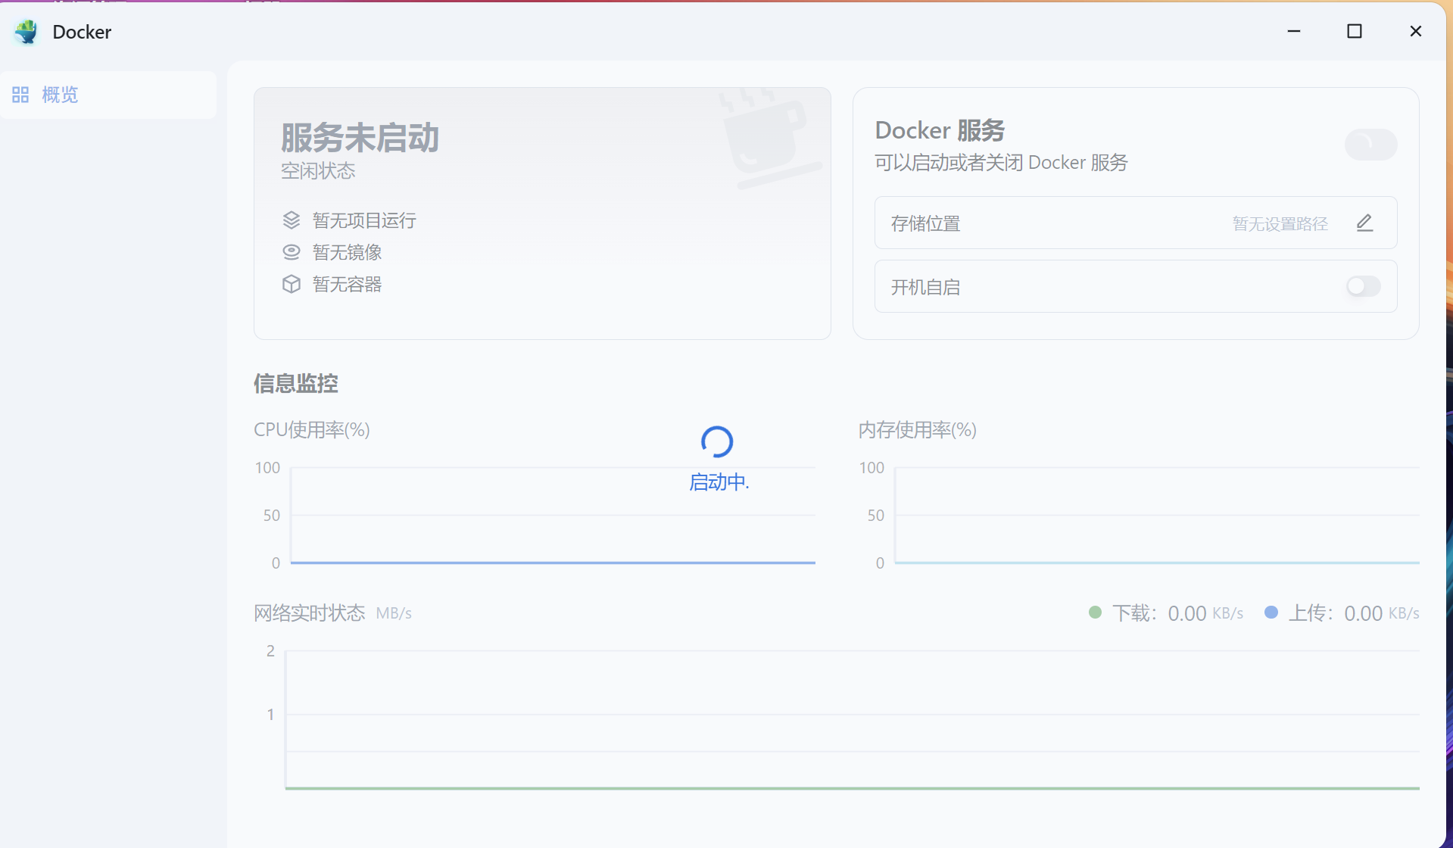Click the disk icon beside 暂无镜像
This screenshot has width=1453, height=848.
292,252
